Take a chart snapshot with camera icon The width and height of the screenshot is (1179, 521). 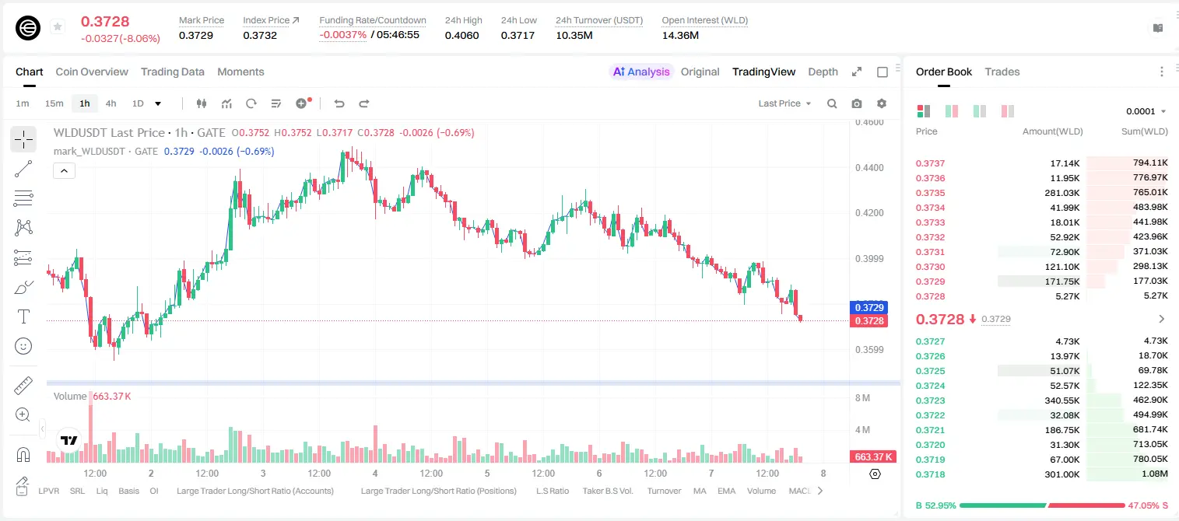point(857,103)
